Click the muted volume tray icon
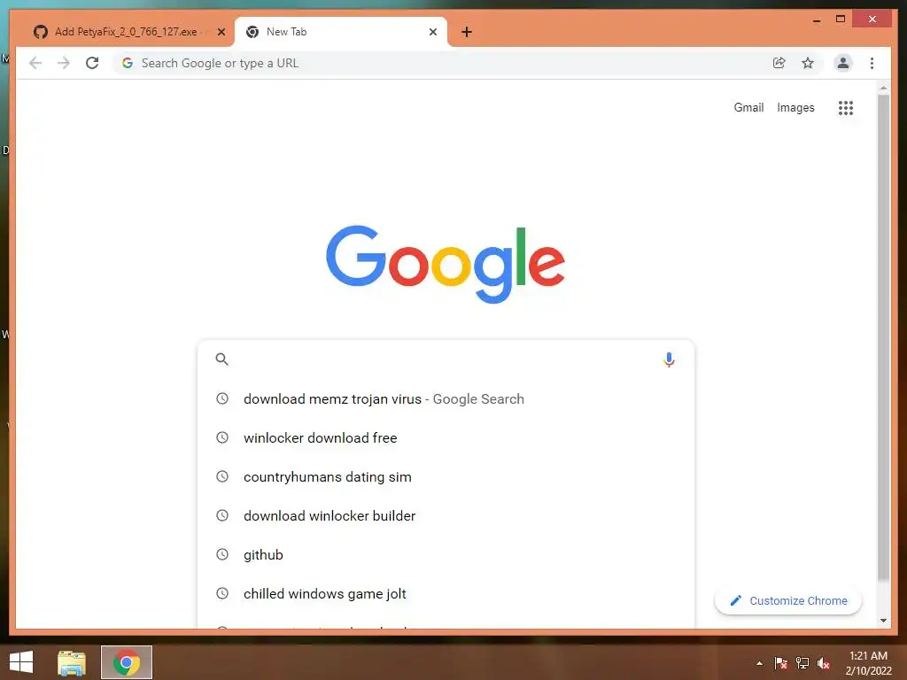The image size is (907, 680). pyautogui.click(x=824, y=663)
